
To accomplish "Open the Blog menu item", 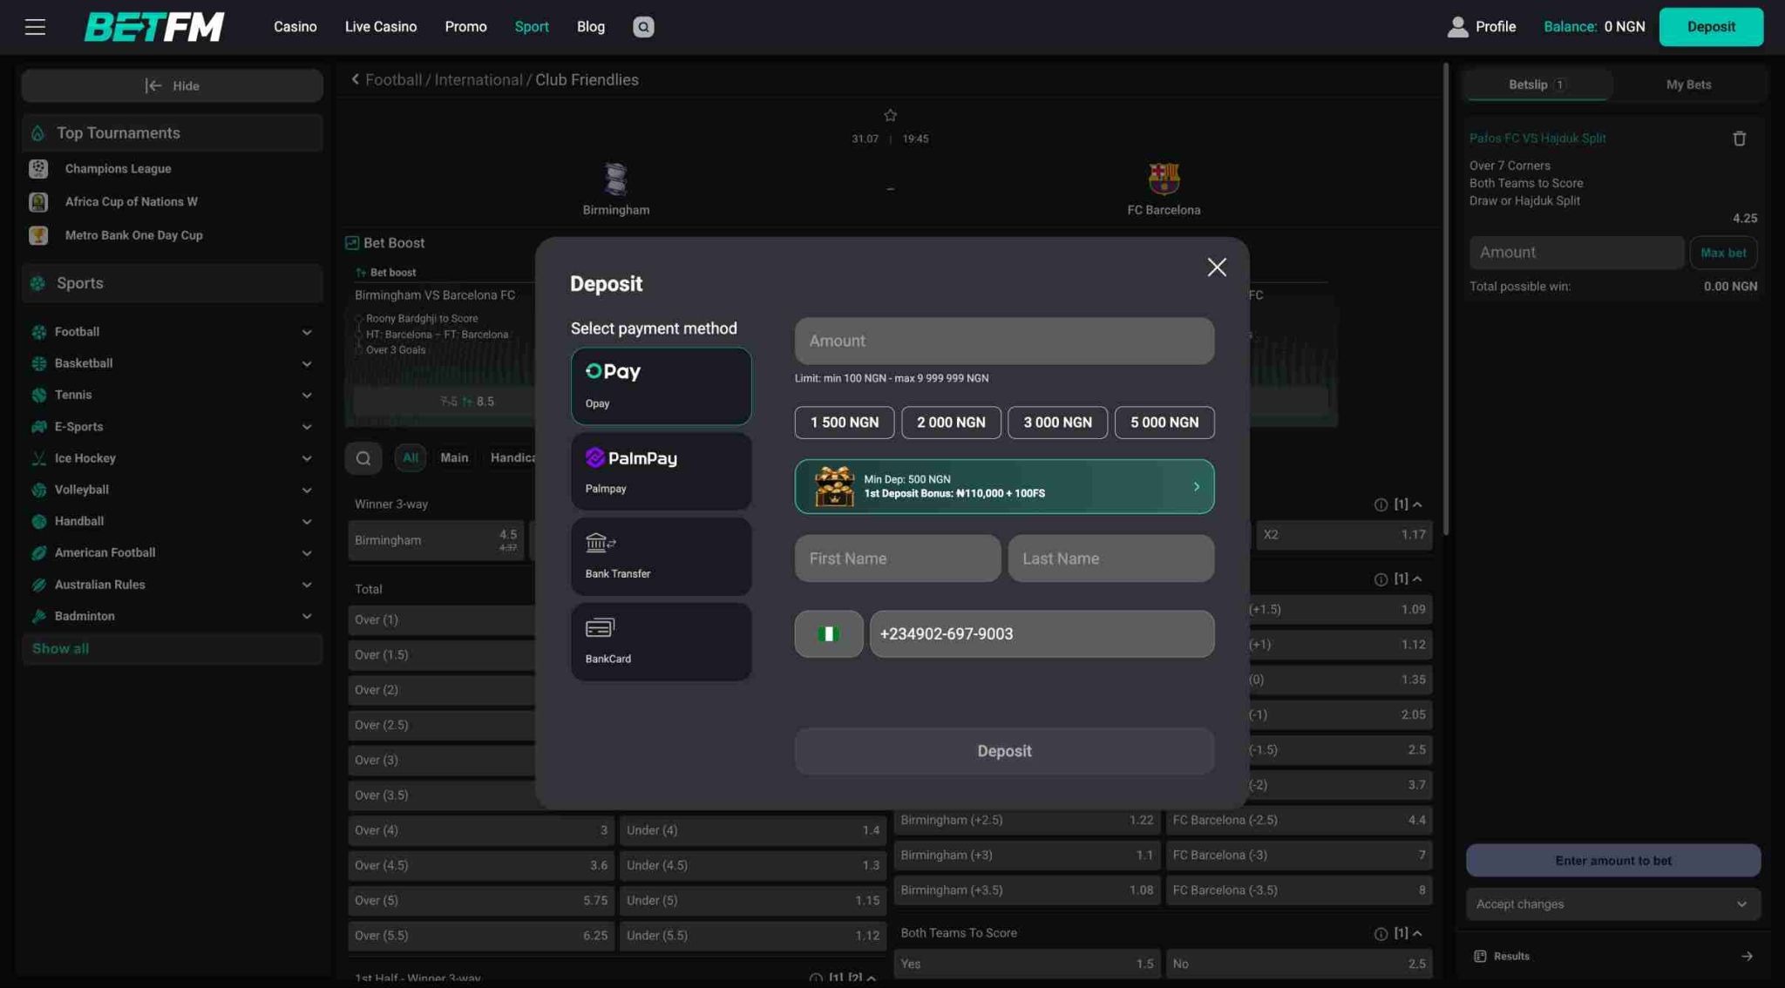I will click(590, 27).
